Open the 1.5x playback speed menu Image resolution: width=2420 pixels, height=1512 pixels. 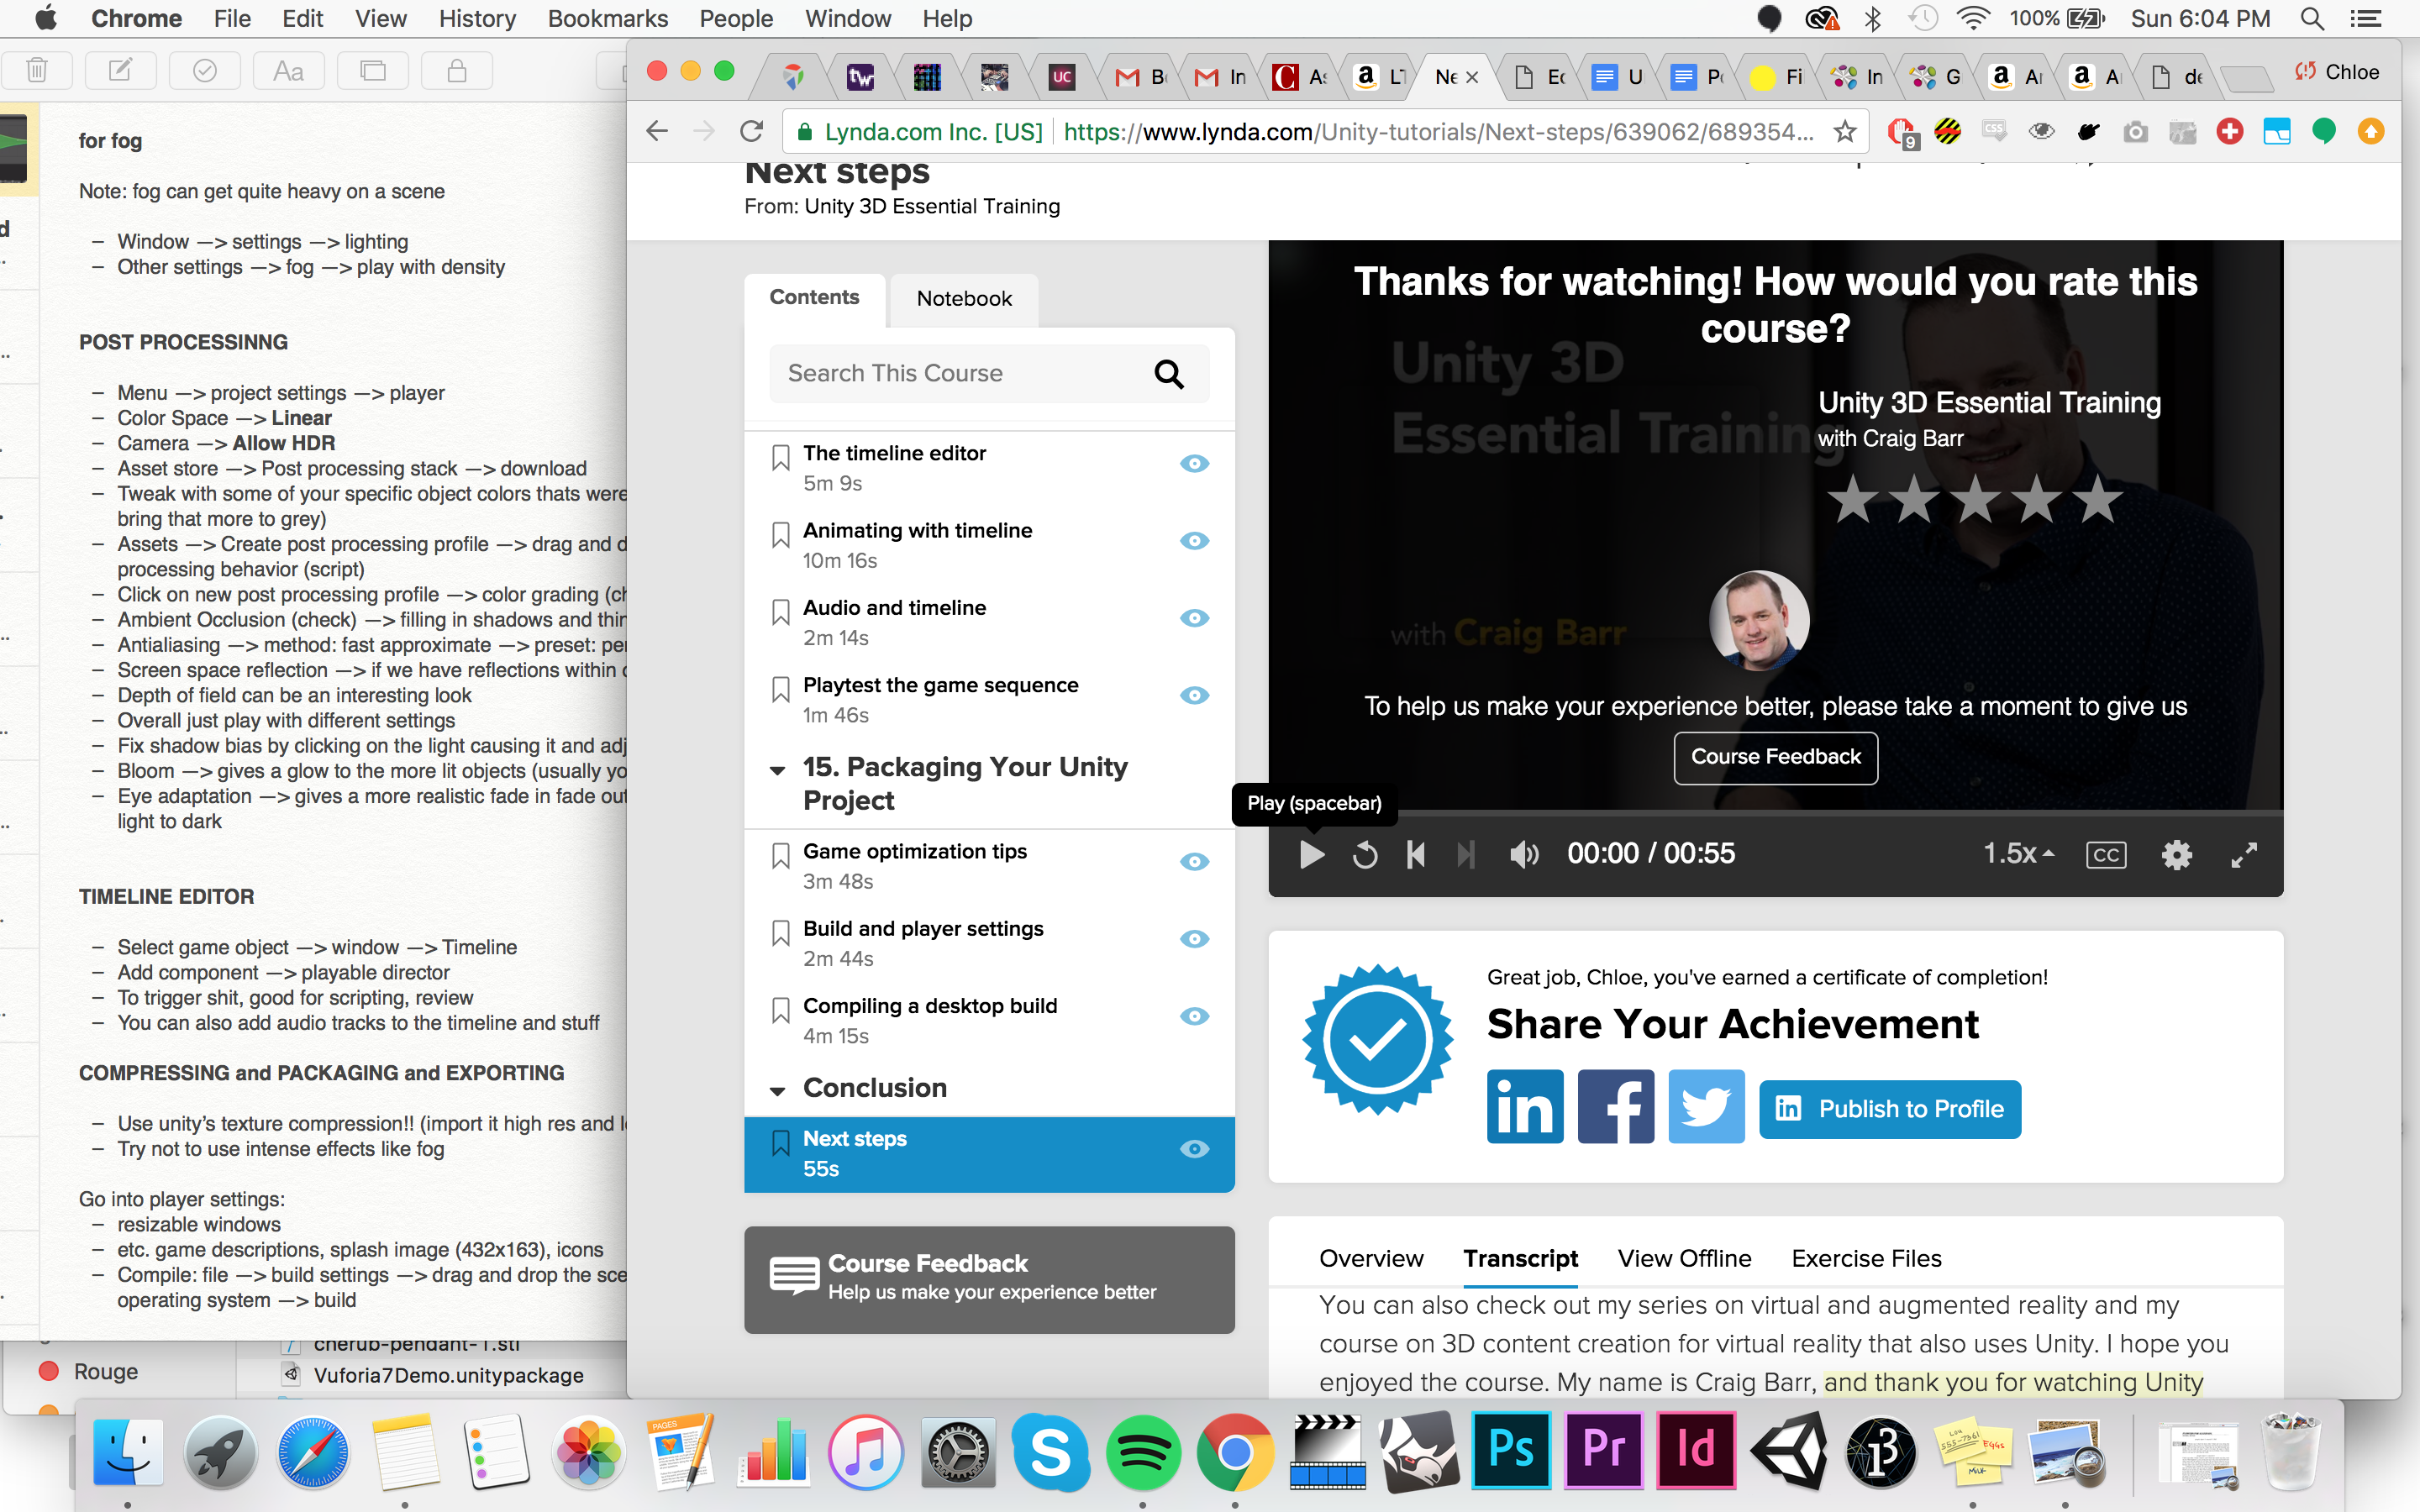[x=2018, y=853]
